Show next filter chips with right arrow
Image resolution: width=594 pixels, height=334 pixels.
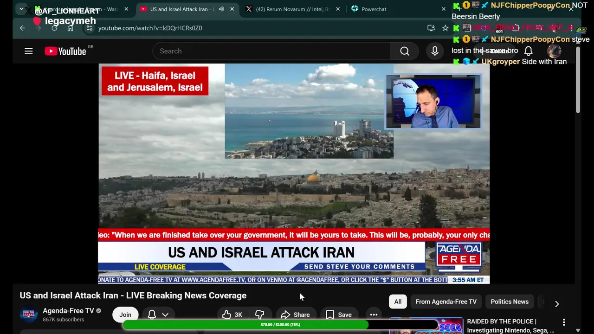coord(557,304)
